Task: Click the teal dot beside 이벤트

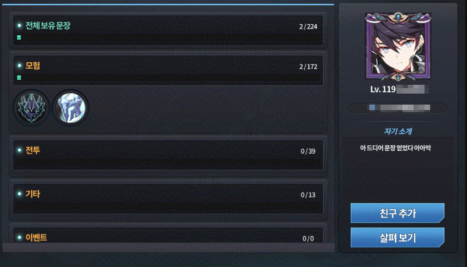Action: click(x=19, y=237)
